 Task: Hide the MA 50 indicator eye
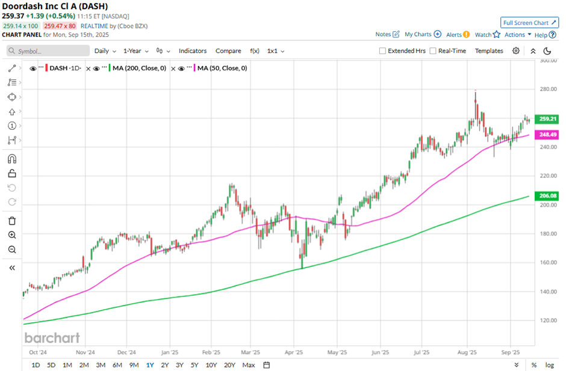coord(182,69)
